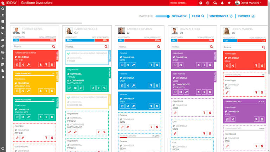This screenshot has width=270, height=152.
Task: Click the search magnifier in the left sidebar
Action: 3,9
